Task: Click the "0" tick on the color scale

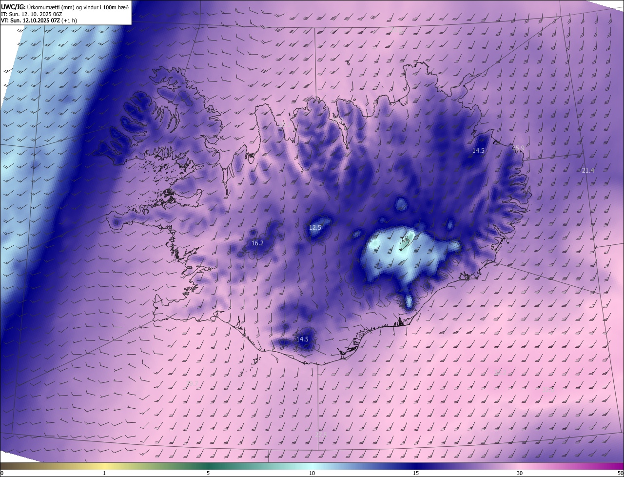Action: click(x=2, y=473)
